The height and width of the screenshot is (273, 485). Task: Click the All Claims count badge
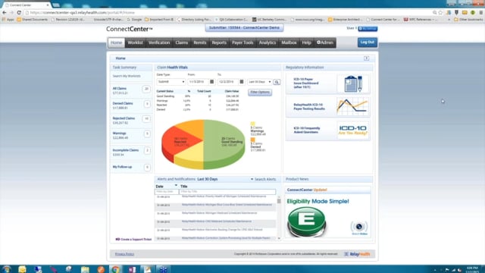click(x=146, y=89)
